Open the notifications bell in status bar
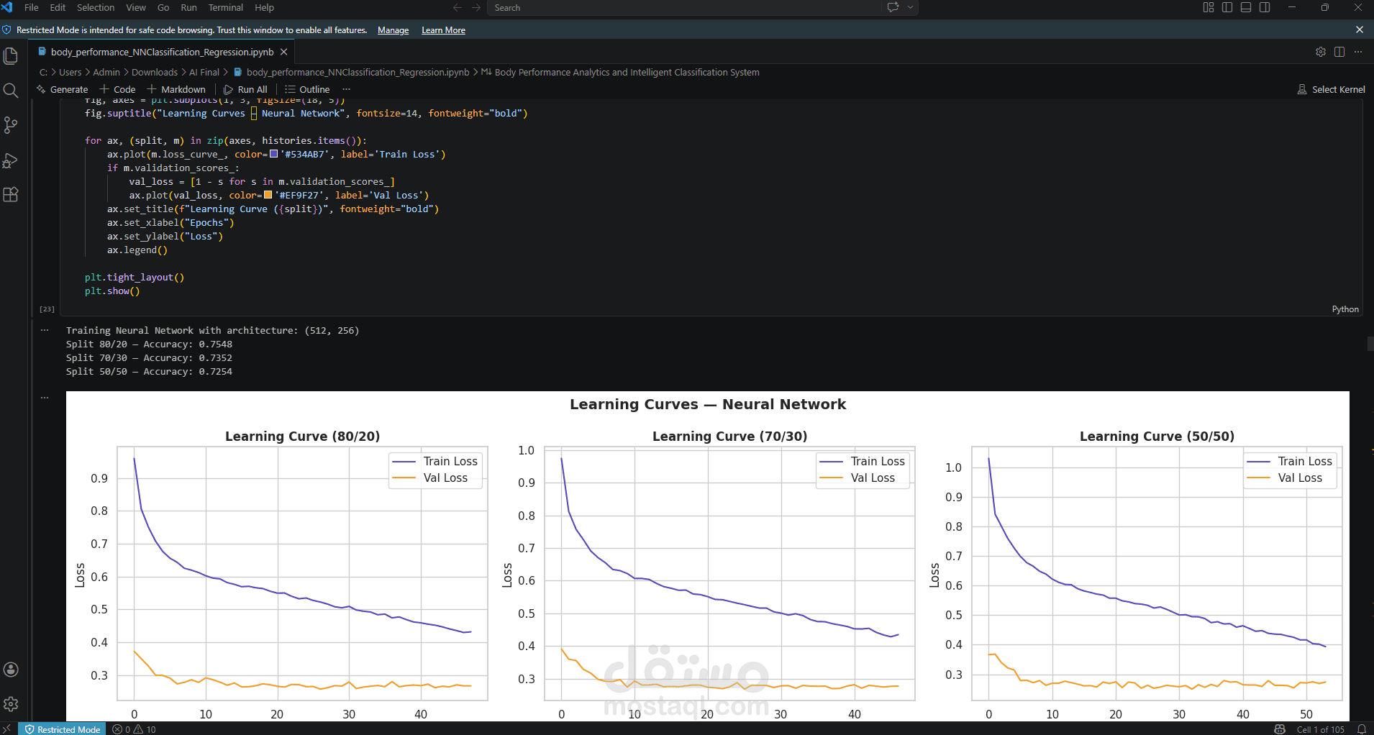This screenshot has width=1374, height=735. 1362,729
